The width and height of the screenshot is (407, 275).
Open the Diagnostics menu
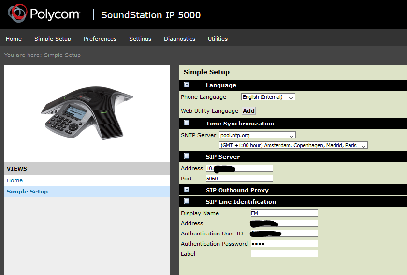[180, 39]
